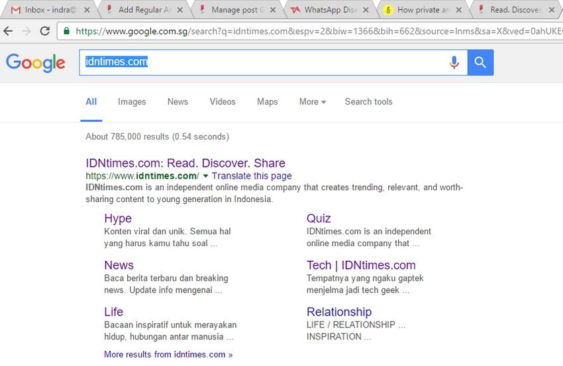Click the https://www.idntimes.com/ green URL text
563x366 pixels.
[x=142, y=176]
